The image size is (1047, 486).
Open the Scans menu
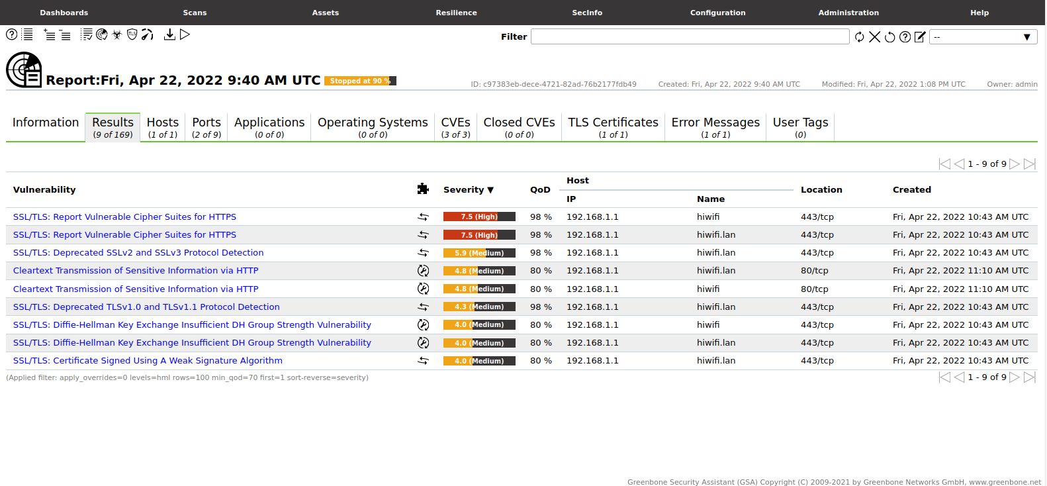point(195,13)
